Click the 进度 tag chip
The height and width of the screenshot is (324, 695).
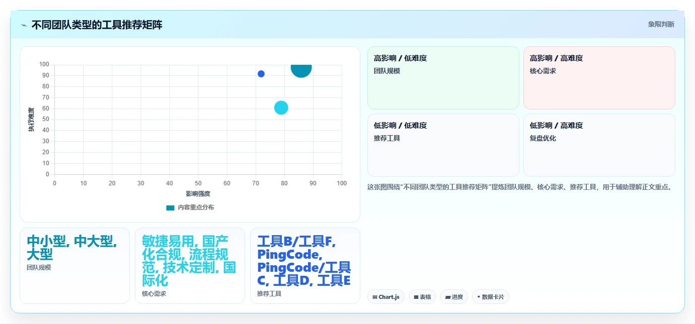[454, 297]
